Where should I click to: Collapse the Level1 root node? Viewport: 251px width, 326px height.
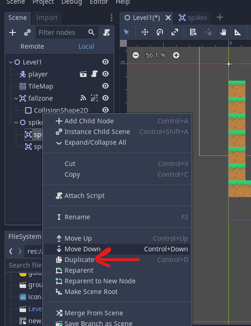click(x=11, y=62)
